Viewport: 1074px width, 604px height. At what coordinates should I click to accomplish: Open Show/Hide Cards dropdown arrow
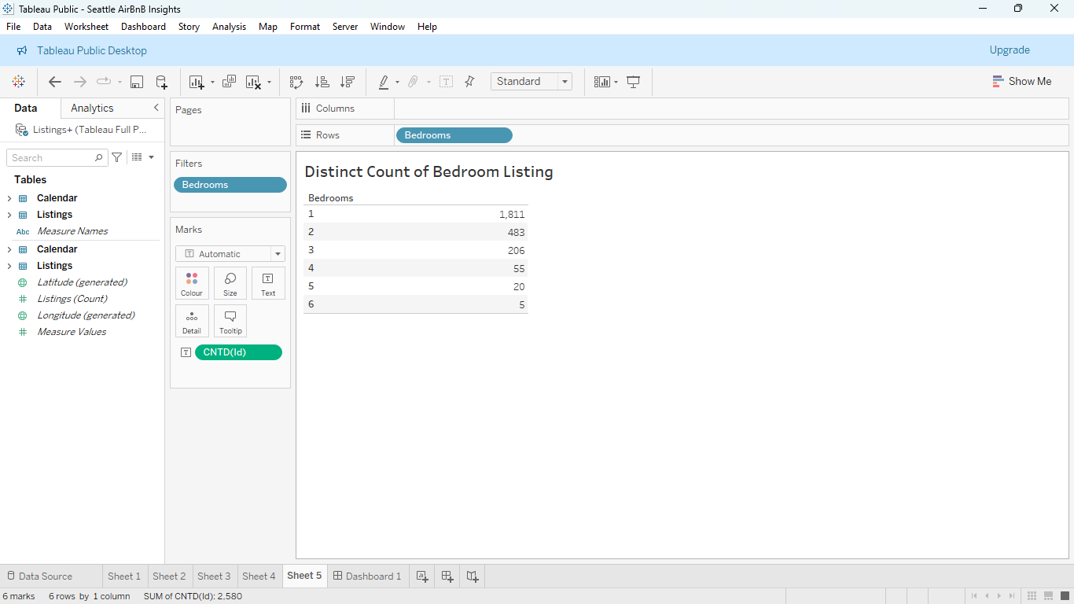(616, 82)
